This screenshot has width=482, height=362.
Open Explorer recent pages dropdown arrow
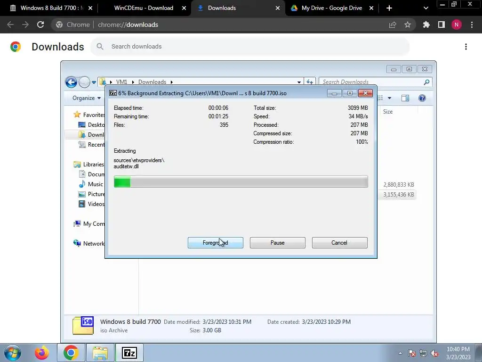pos(94,82)
